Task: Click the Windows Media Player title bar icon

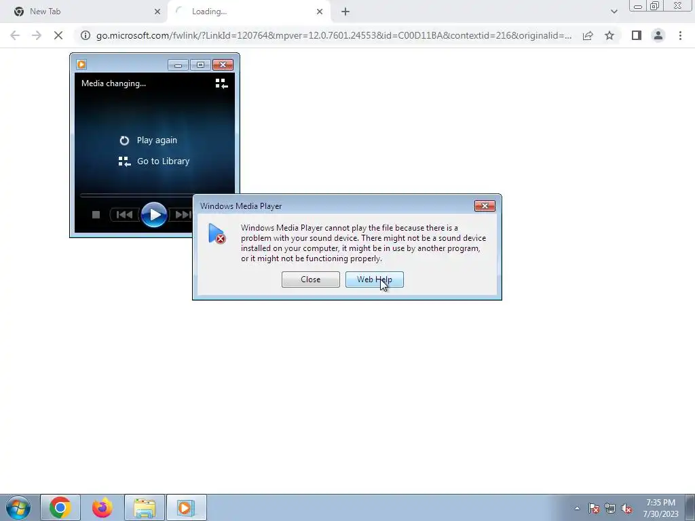Action: [x=81, y=64]
